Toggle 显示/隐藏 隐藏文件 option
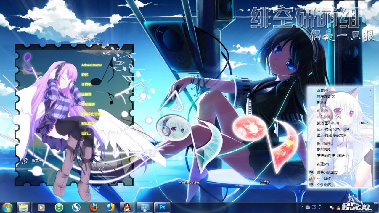The image size is (379, 213). click(331, 135)
